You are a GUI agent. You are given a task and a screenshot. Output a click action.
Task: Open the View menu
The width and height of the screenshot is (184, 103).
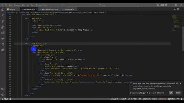click(x=24, y=5)
